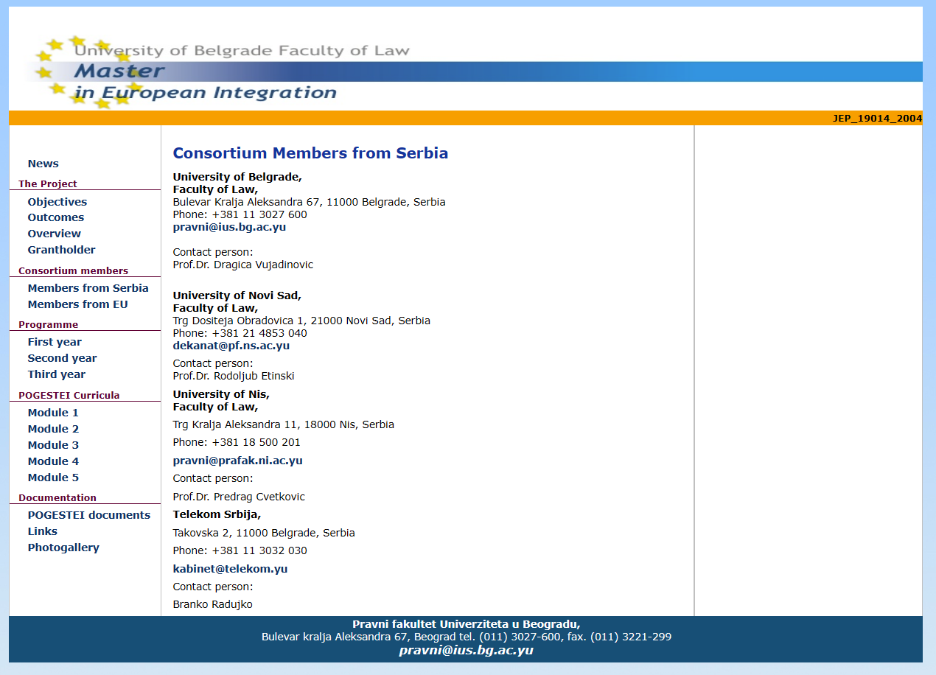Image resolution: width=936 pixels, height=675 pixels.
Task: Open the Outcomes section
Action: pyautogui.click(x=55, y=217)
